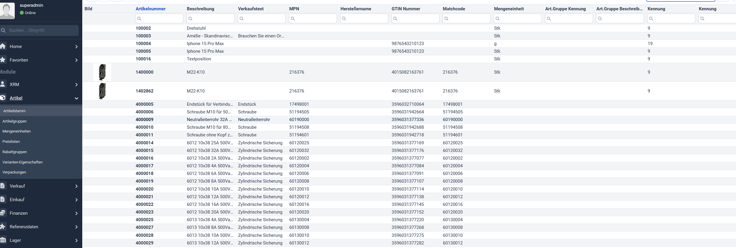The width and height of the screenshot is (736, 248).
Task: Open Artikelgruppen submenu item
Action: pos(14,121)
